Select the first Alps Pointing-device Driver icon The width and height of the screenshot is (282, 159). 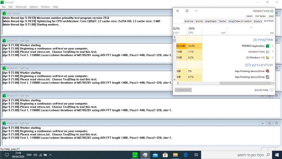[x=268, y=71]
